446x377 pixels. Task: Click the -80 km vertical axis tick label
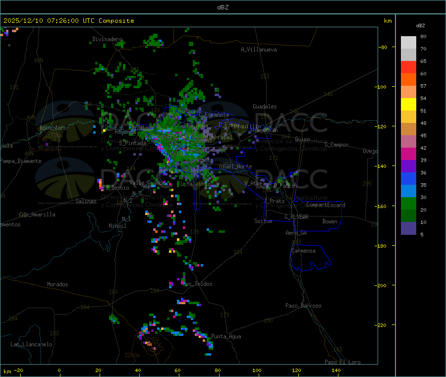click(383, 47)
